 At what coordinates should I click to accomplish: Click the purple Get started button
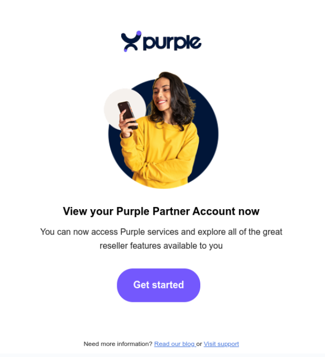pos(159,285)
